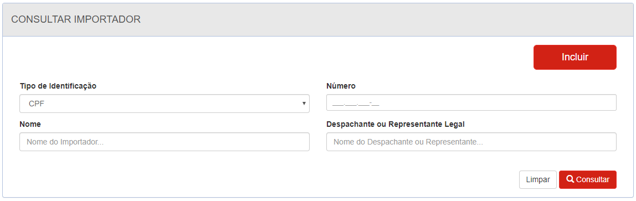This screenshot has width=636, height=201.
Task: Click the gray panel header bar
Action: coord(318,19)
